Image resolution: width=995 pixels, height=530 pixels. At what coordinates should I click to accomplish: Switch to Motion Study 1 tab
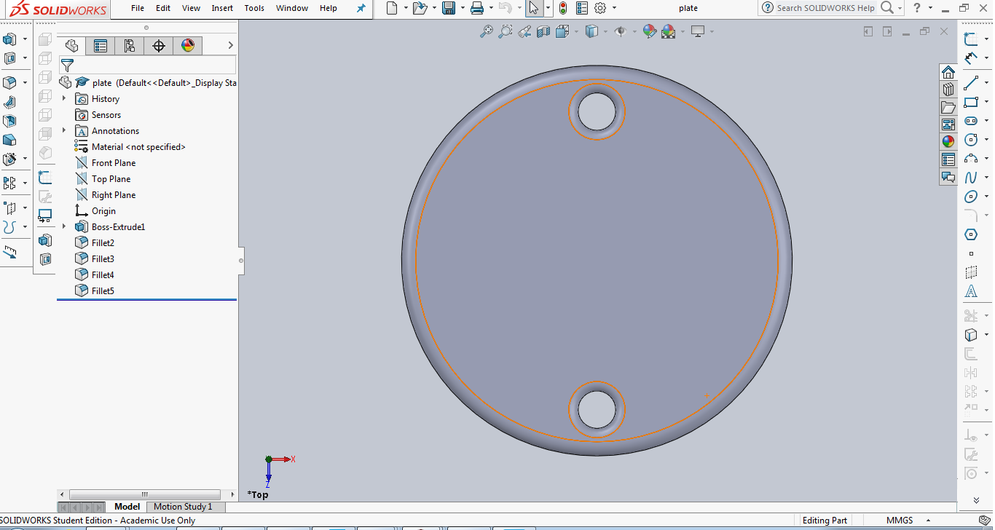pyautogui.click(x=183, y=507)
